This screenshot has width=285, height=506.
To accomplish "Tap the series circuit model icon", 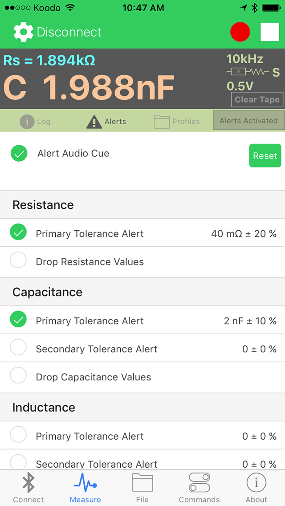I will pos(247,72).
